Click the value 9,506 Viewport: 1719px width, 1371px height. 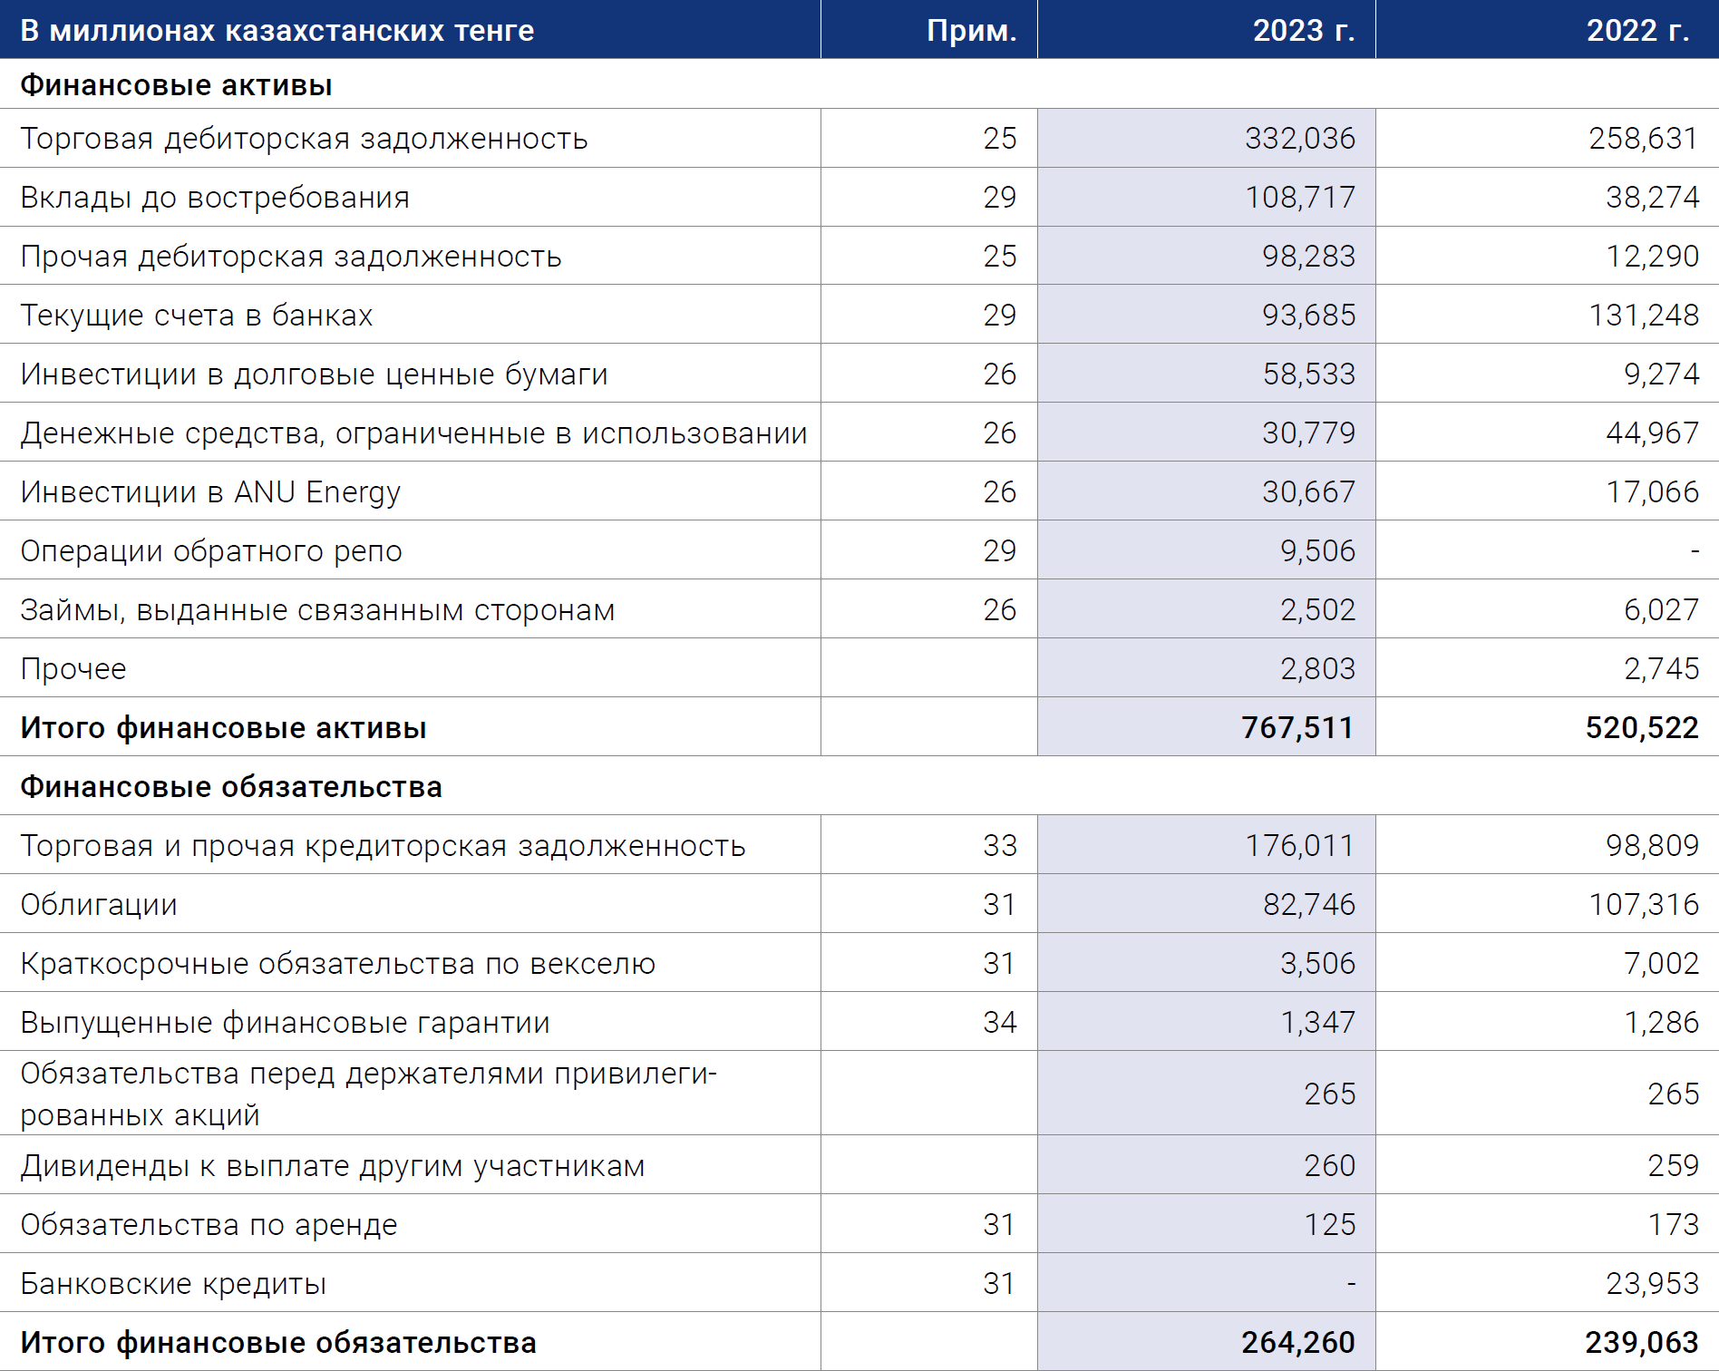pyautogui.click(x=1317, y=551)
